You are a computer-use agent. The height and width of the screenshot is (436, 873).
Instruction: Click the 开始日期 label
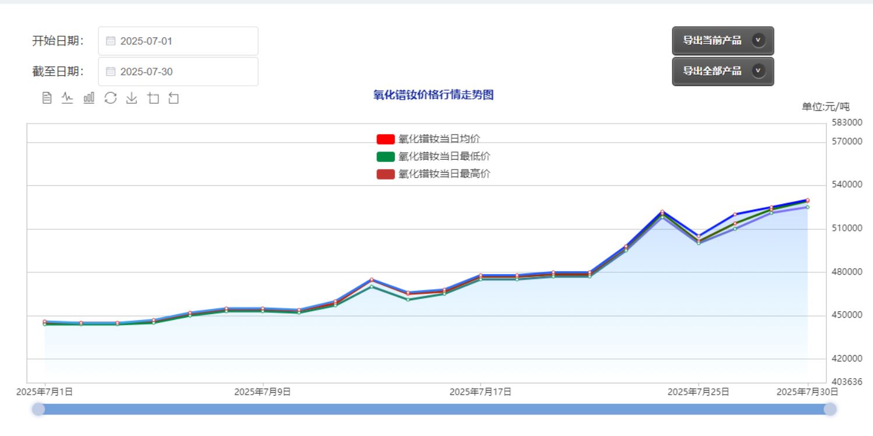coord(58,41)
